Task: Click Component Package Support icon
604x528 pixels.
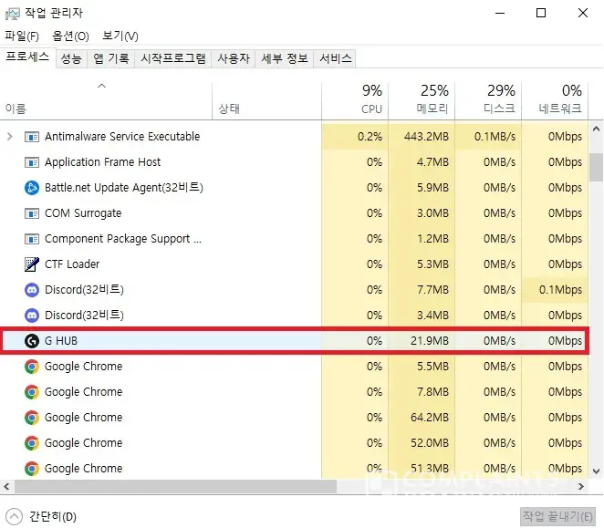Action: pos(32,239)
